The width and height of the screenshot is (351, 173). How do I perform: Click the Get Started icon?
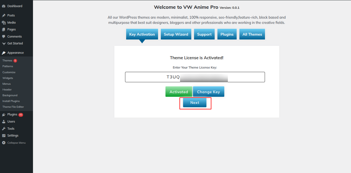pyautogui.click(x=4, y=44)
